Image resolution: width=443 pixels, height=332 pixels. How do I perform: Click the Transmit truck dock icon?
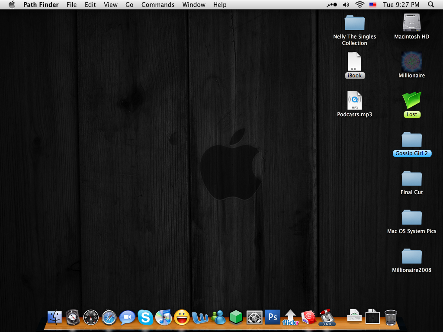coord(327,317)
